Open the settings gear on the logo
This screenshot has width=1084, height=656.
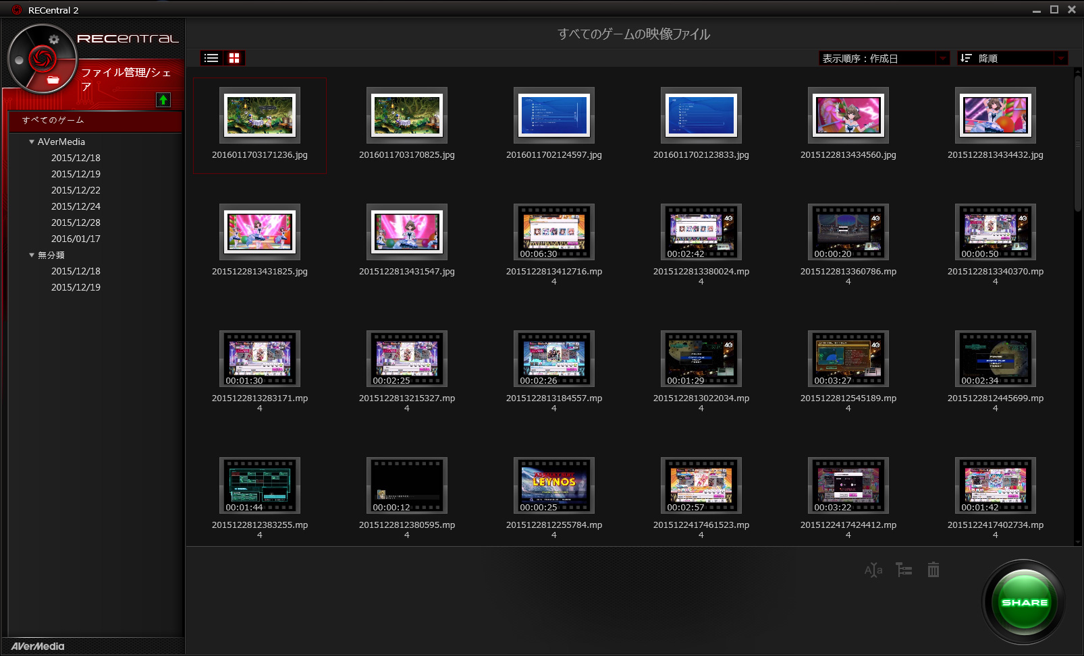point(54,40)
